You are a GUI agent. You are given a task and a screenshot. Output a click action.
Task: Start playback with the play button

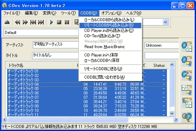point(51,22)
